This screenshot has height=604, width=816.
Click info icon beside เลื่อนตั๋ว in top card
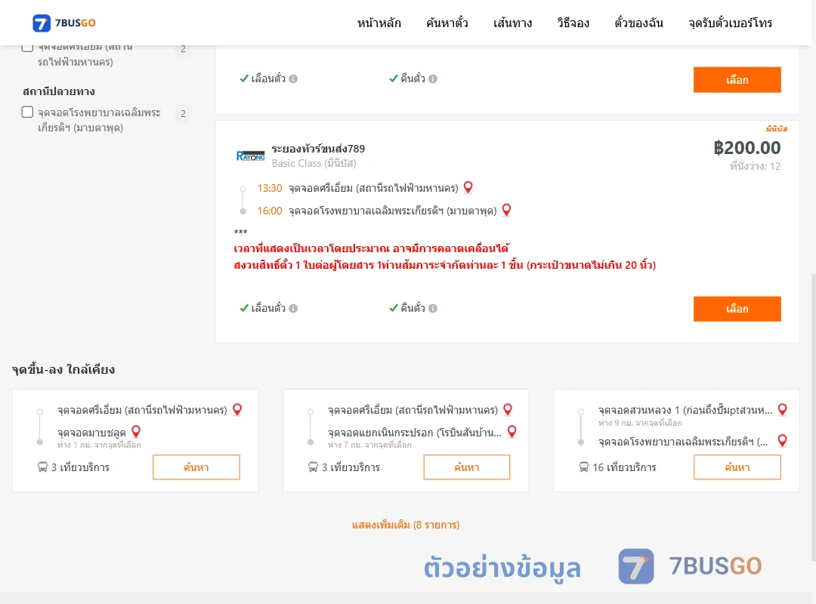293,79
